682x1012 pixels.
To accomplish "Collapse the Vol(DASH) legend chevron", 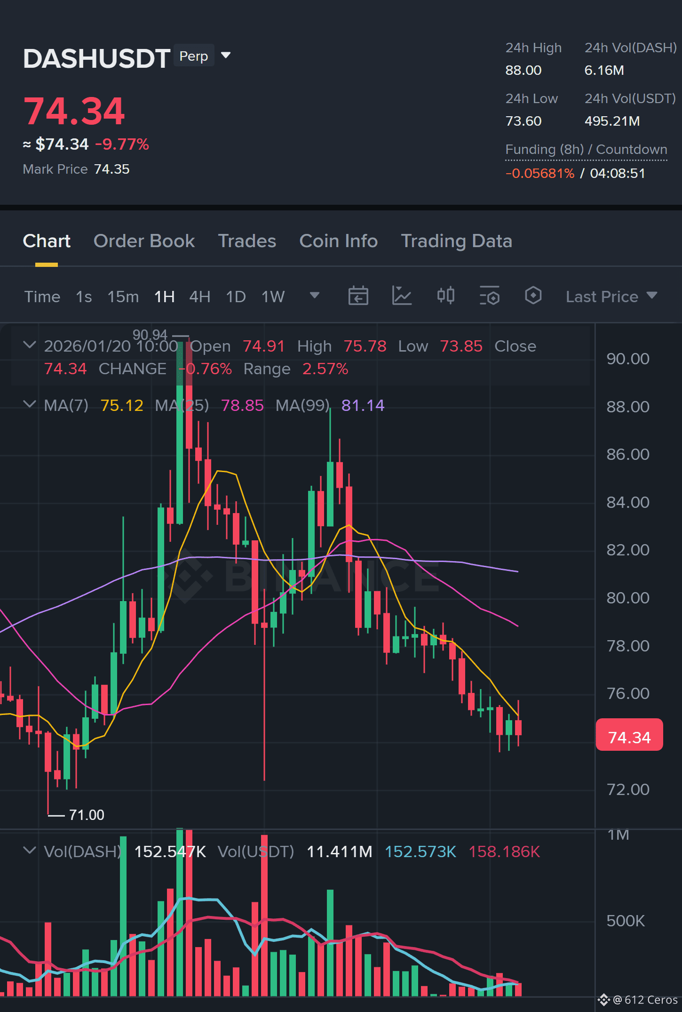I will 29,851.
